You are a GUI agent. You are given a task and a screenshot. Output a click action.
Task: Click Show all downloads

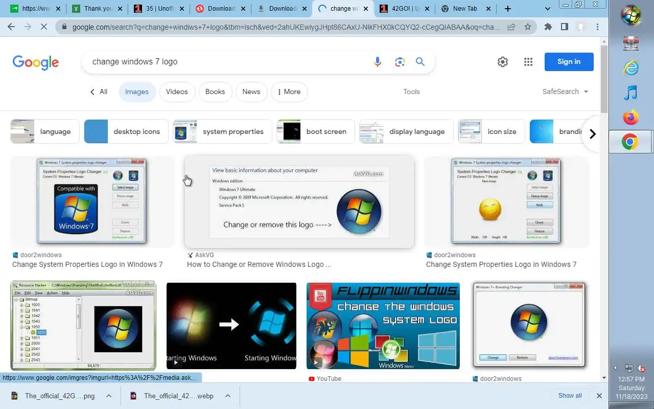point(570,396)
